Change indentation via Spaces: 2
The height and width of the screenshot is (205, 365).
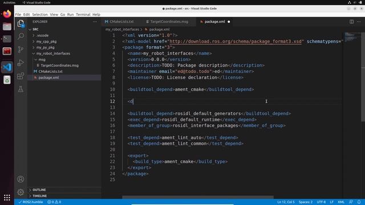click(306, 202)
